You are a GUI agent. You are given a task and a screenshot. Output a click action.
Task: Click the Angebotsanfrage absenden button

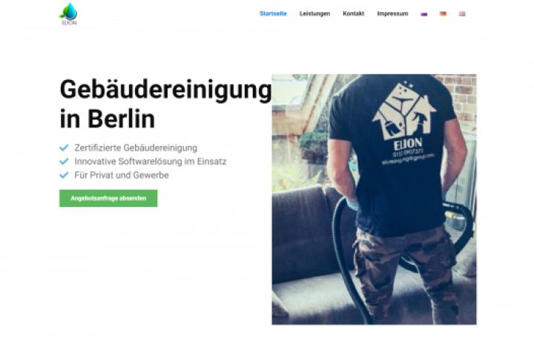pyautogui.click(x=108, y=198)
